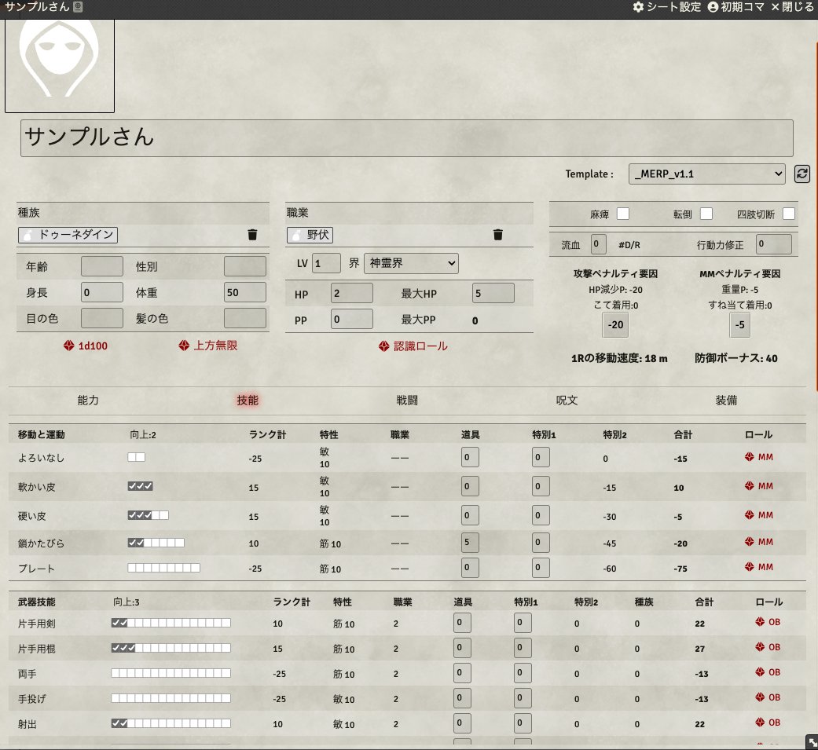818x750 pixels.
Task: Open the Template _MERP_v1.1 dropdown
Action: point(707,174)
